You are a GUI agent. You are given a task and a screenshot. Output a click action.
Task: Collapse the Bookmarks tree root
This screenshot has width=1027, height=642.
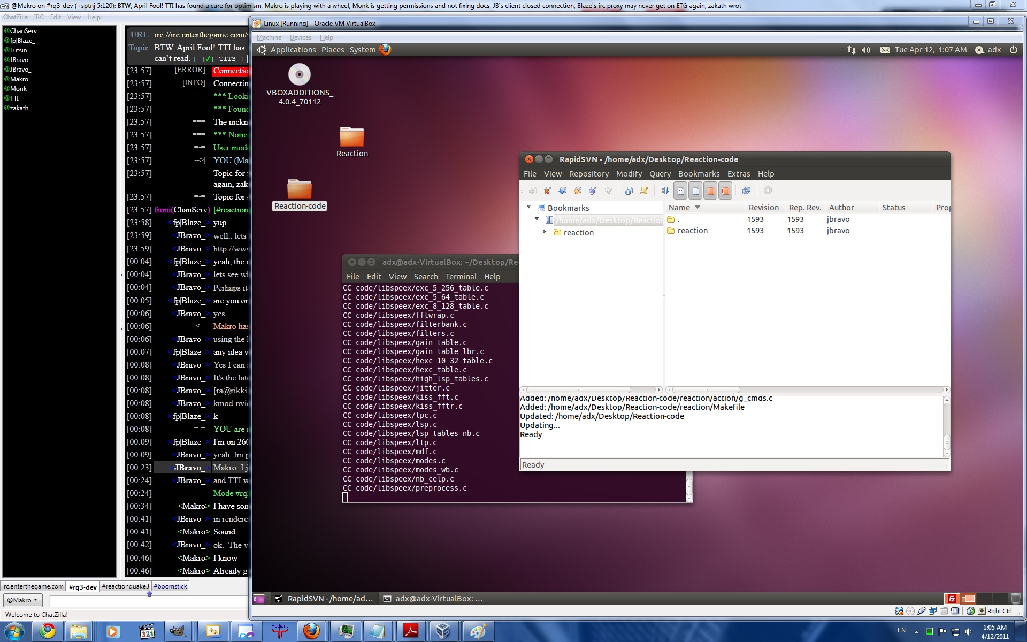(x=528, y=207)
